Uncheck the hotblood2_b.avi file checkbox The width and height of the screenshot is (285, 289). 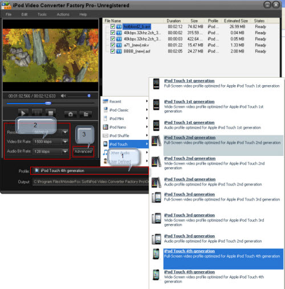(x=113, y=26)
